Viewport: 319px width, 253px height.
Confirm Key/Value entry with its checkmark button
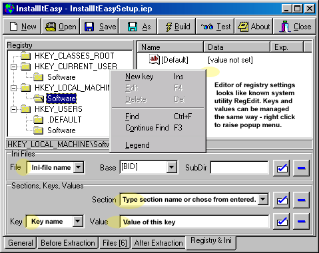click(x=281, y=221)
